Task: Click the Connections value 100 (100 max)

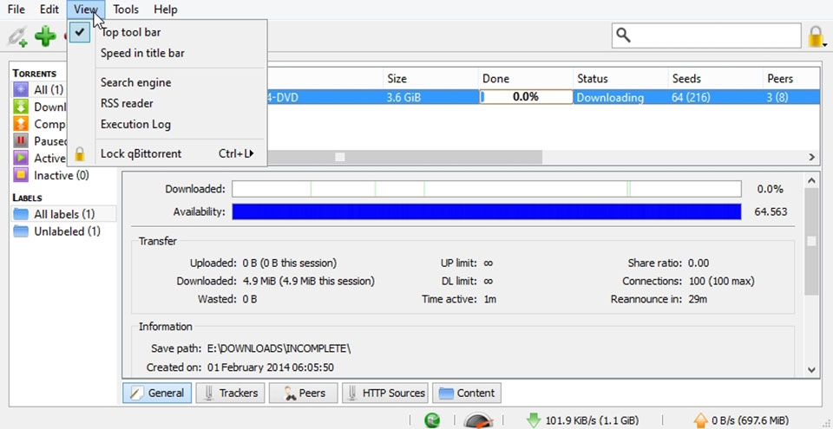Action: pos(721,281)
